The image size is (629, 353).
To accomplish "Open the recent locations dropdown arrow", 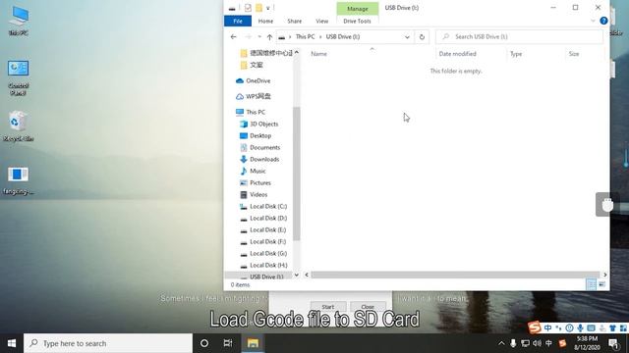I will (x=259, y=37).
